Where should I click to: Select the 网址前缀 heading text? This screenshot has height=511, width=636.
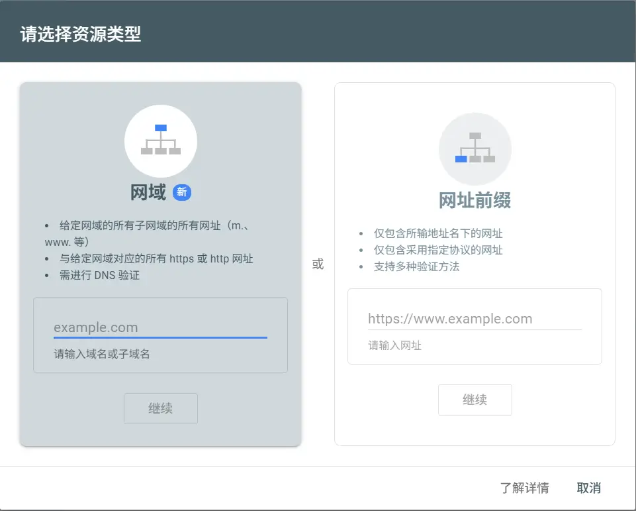point(475,200)
